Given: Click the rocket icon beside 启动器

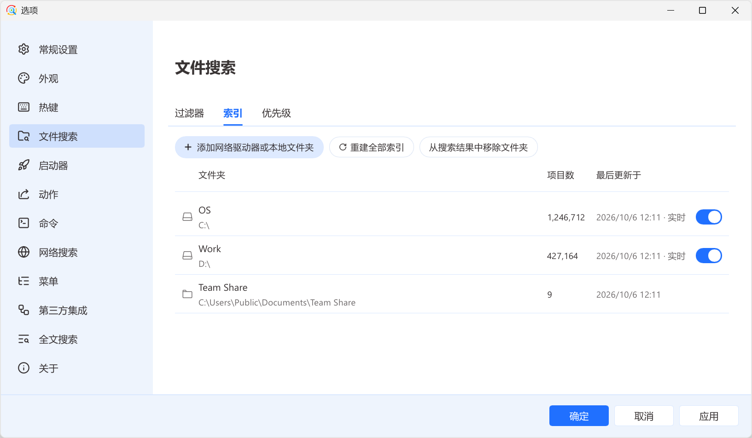Looking at the screenshot, I should [x=23, y=165].
